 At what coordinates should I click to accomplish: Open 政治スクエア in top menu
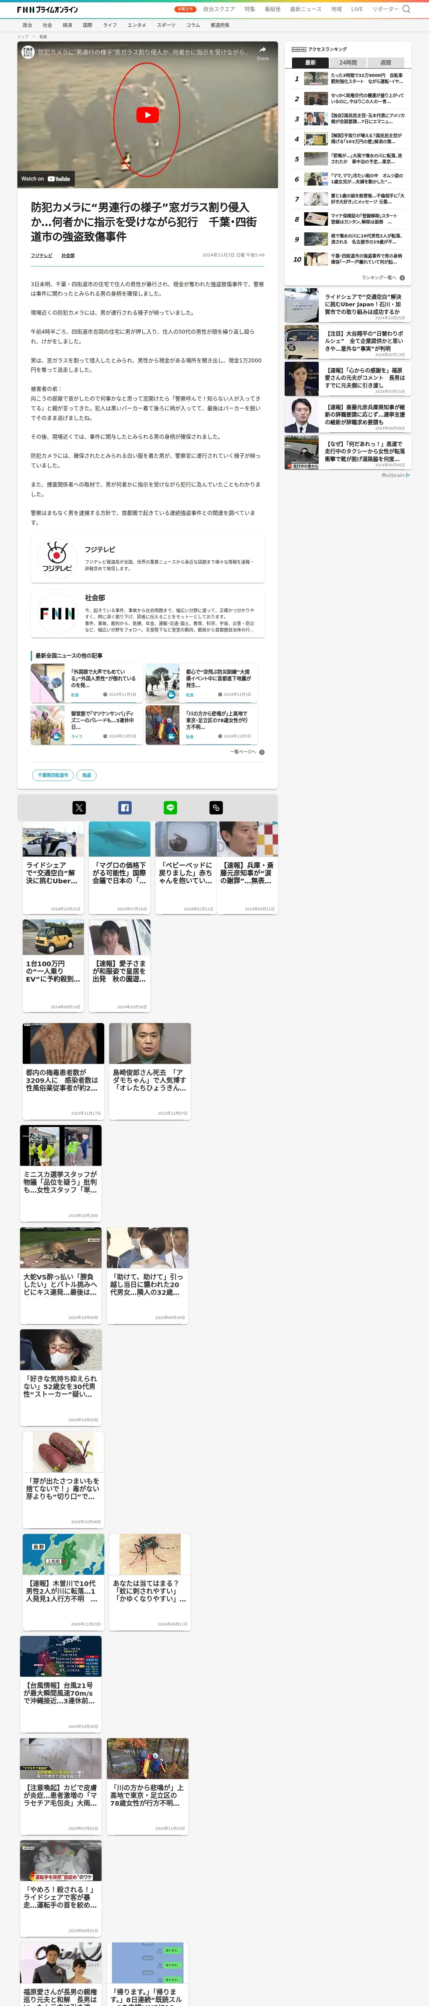pyautogui.click(x=219, y=9)
